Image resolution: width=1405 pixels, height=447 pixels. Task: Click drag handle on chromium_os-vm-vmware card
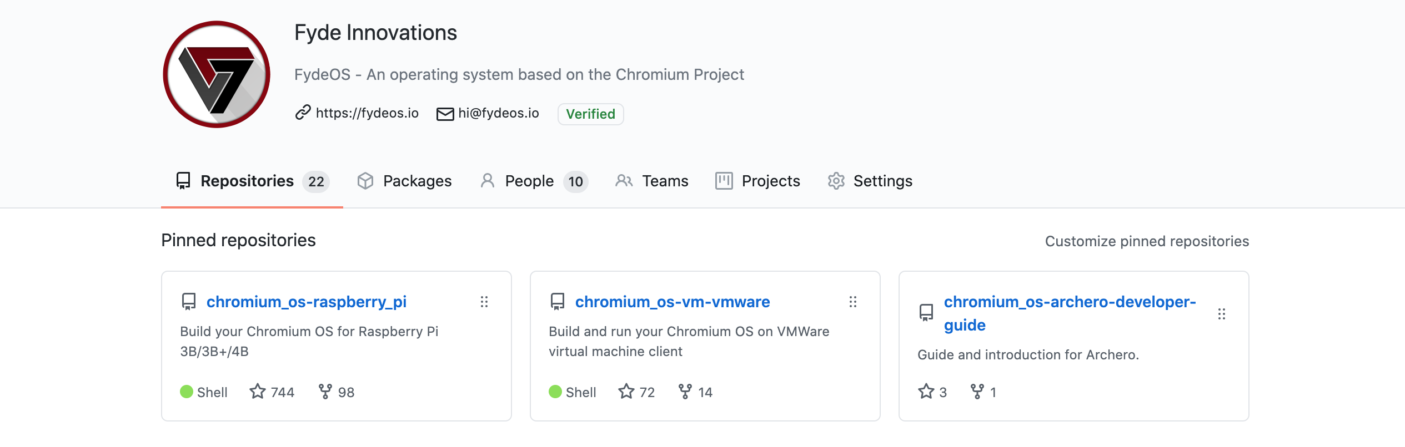(x=853, y=302)
